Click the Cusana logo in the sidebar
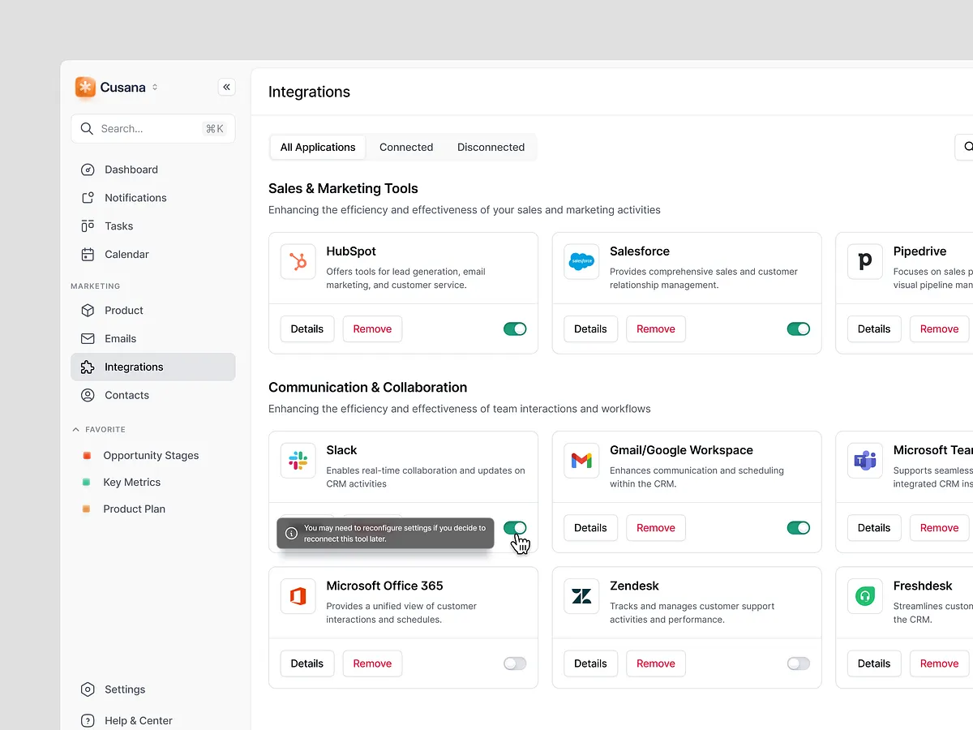The height and width of the screenshot is (730, 973). [x=85, y=87]
